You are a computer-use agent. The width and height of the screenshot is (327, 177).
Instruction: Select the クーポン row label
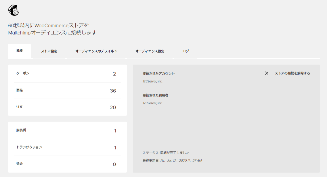coord(23,73)
